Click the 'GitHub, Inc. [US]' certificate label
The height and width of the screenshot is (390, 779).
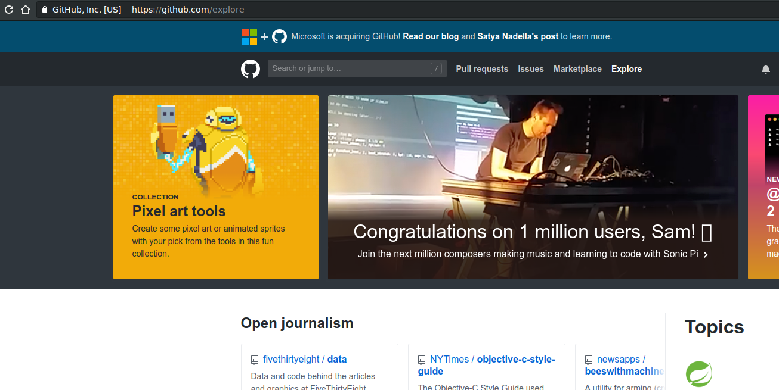(x=87, y=10)
